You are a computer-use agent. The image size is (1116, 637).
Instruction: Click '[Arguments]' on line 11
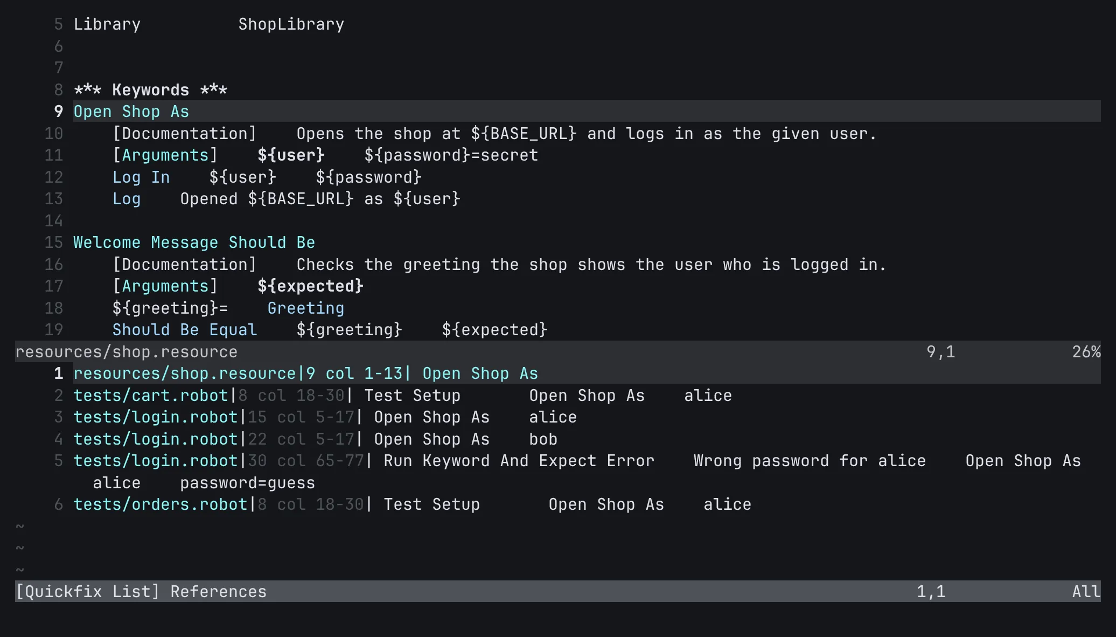pos(165,155)
